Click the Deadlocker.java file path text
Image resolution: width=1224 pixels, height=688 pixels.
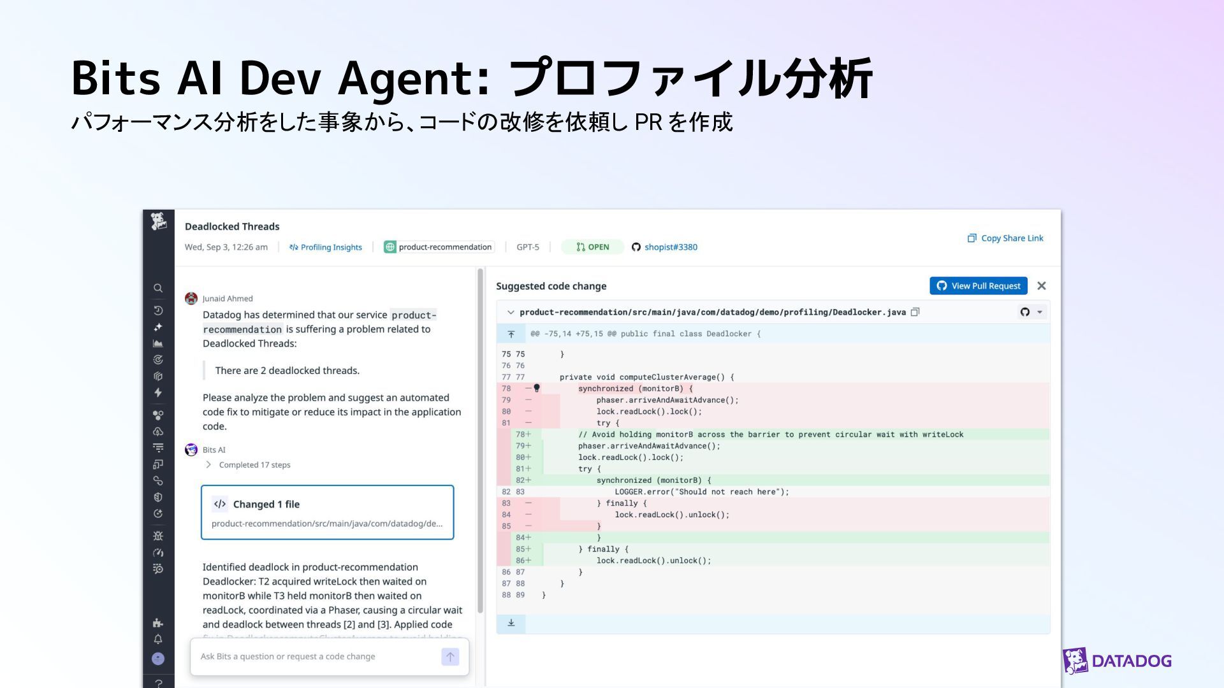click(x=713, y=312)
